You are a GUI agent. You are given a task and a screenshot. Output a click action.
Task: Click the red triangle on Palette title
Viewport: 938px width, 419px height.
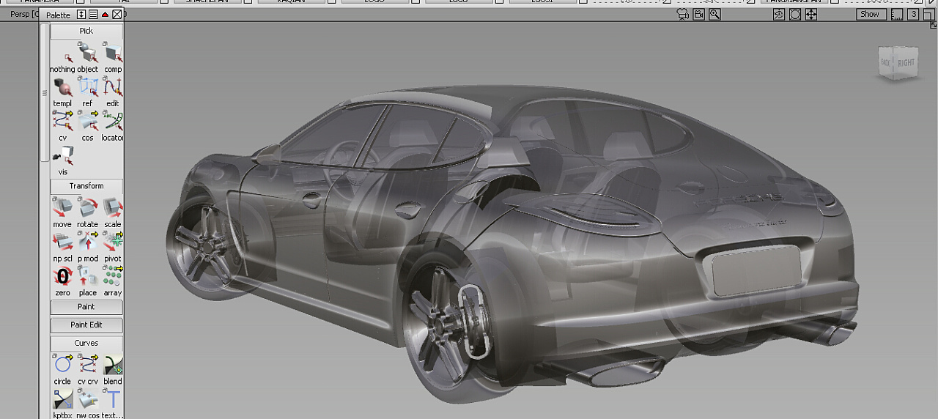coord(105,15)
